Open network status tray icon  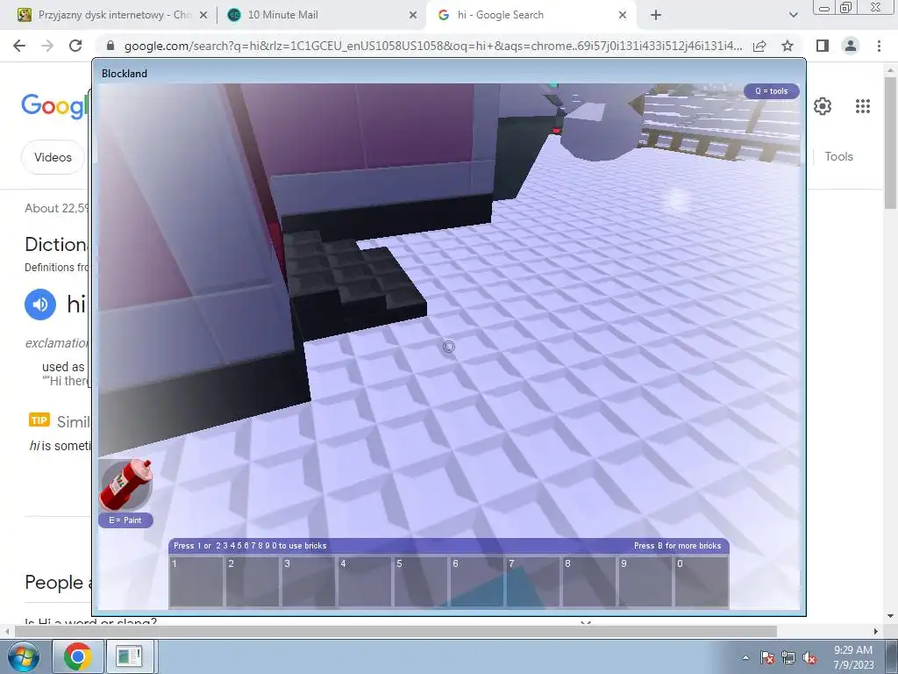[x=788, y=658]
